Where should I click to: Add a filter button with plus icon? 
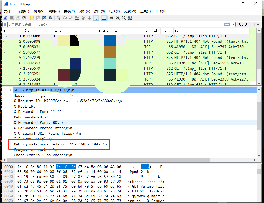tap(258, 25)
